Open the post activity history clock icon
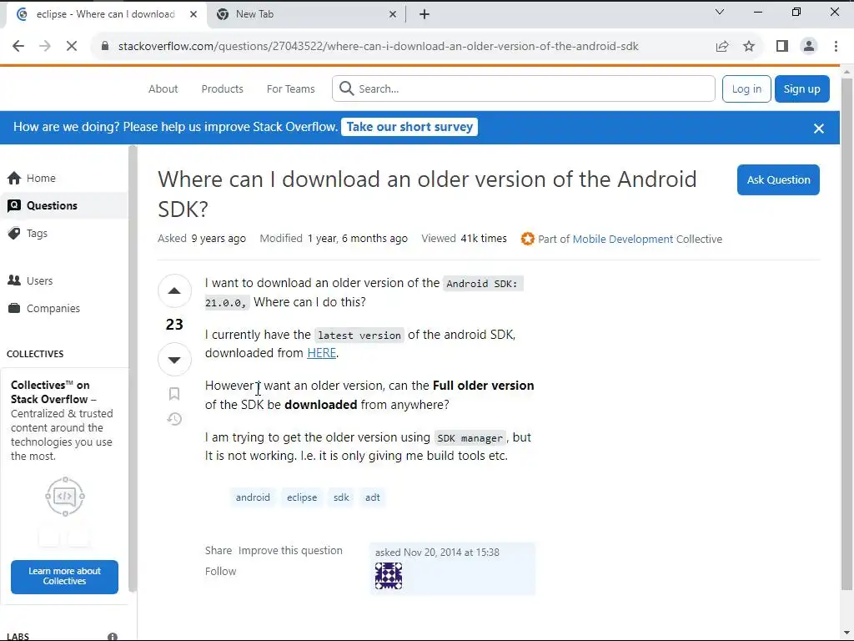Screen dimensions: 854x641 (x=174, y=419)
